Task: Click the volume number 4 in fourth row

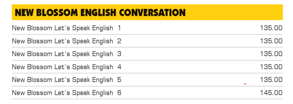Action: (x=119, y=67)
